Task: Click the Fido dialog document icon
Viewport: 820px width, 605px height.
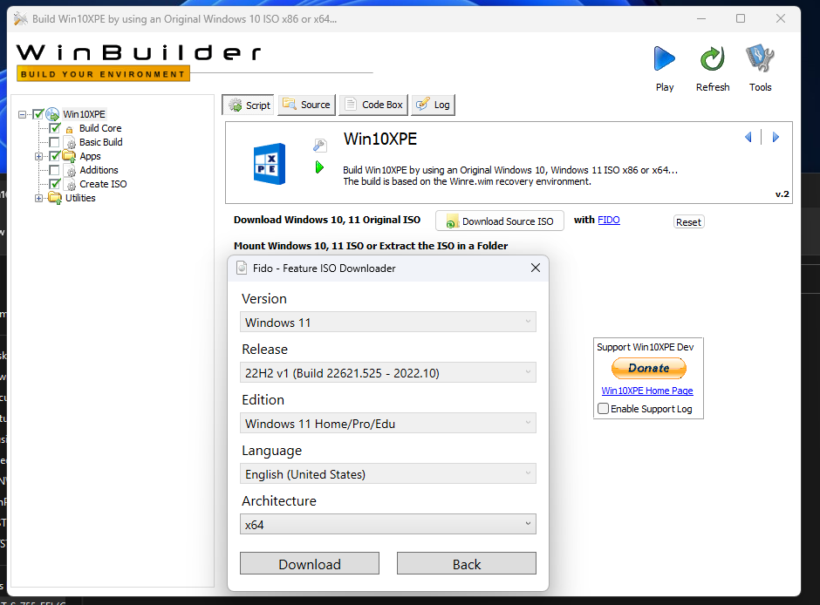Action: pos(242,268)
